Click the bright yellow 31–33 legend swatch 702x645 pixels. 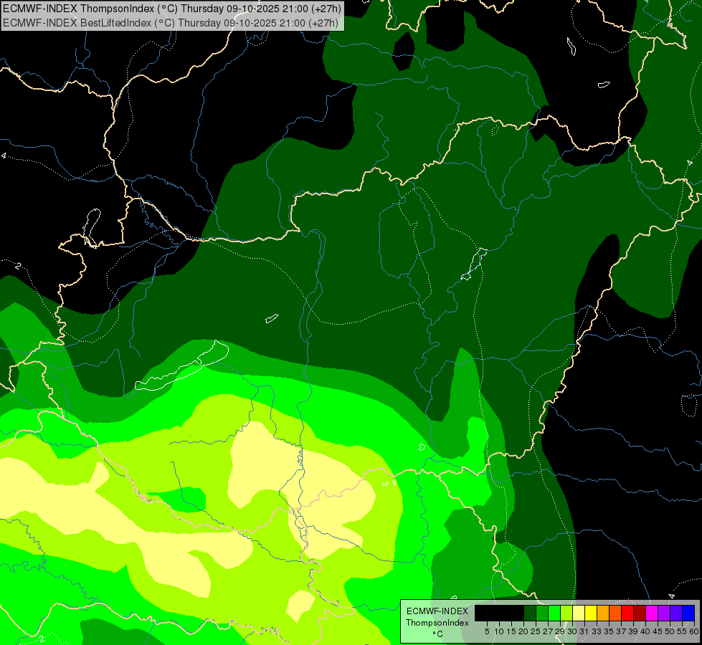[x=590, y=613]
